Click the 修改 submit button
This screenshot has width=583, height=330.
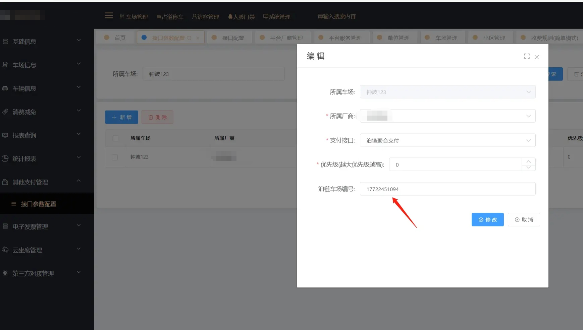(487, 220)
